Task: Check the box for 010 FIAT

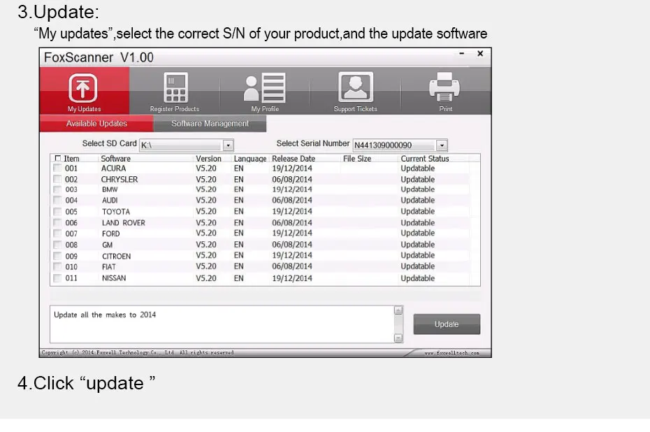Action: [x=57, y=266]
